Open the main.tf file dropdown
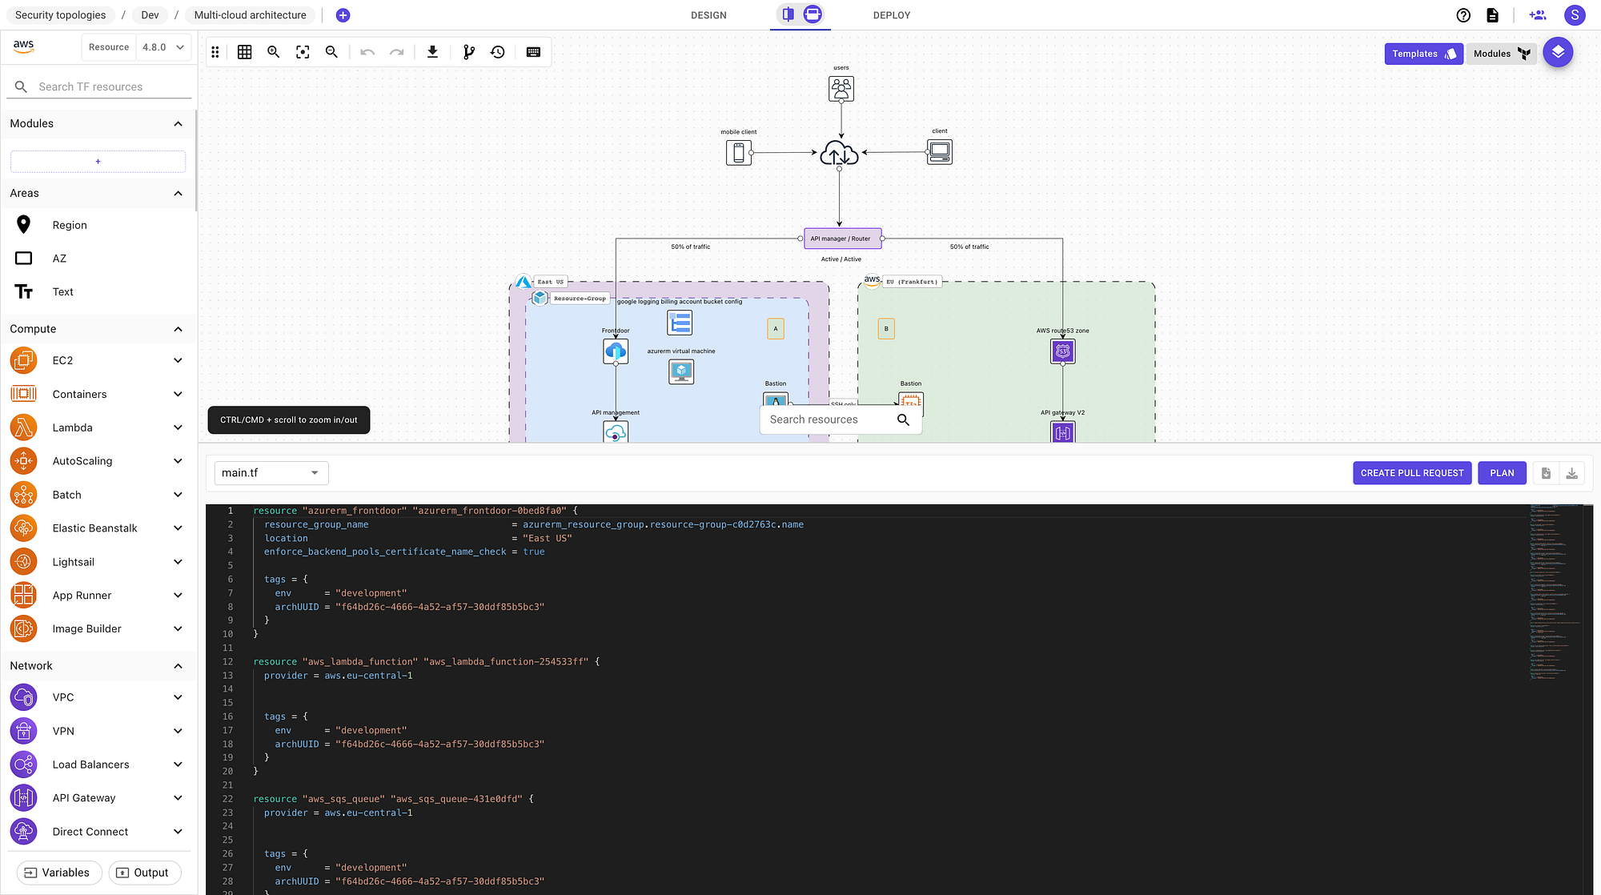The height and width of the screenshot is (895, 1601). click(x=271, y=473)
